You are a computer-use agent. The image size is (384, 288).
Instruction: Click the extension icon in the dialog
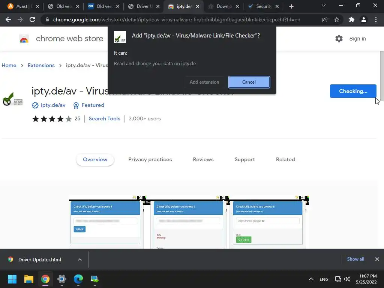[120, 37]
